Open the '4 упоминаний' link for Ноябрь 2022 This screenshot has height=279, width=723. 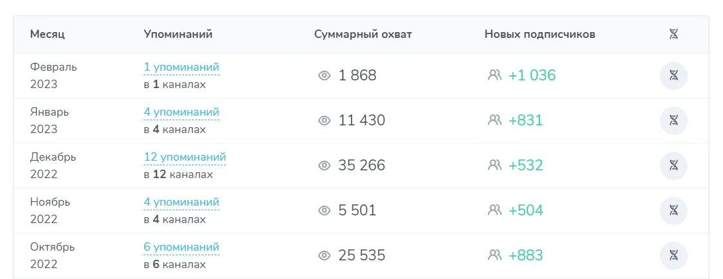182,202
